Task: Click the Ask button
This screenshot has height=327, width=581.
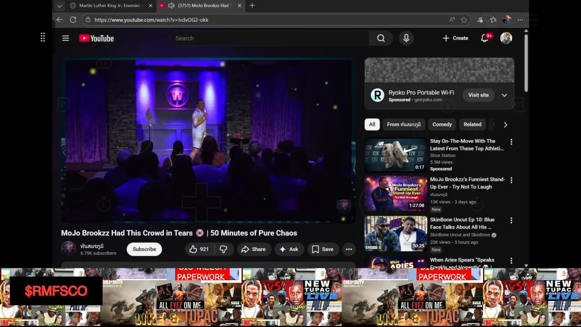Action: [x=289, y=249]
